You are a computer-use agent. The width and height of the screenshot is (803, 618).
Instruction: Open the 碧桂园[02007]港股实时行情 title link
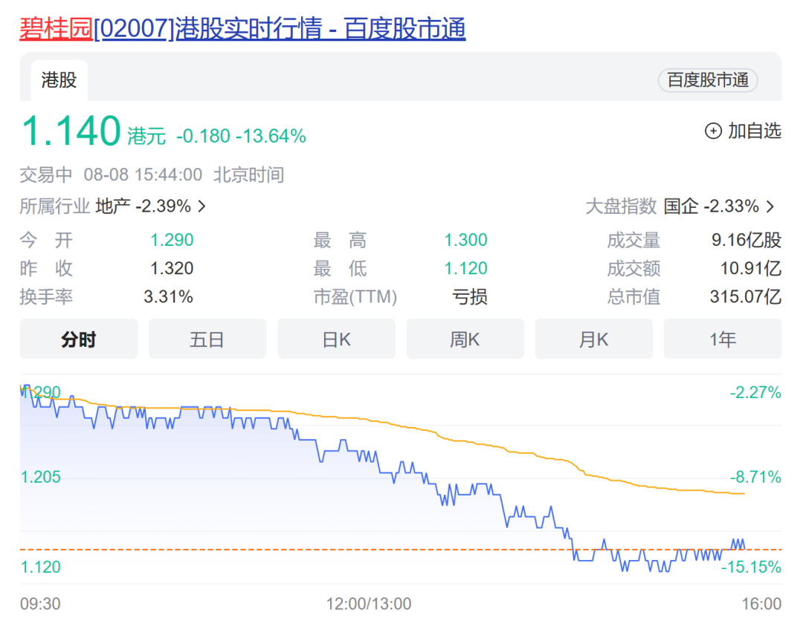tap(242, 28)
